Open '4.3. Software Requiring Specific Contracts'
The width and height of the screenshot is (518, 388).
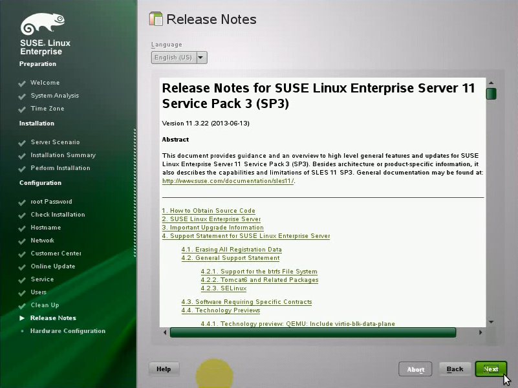click(246, 302)
